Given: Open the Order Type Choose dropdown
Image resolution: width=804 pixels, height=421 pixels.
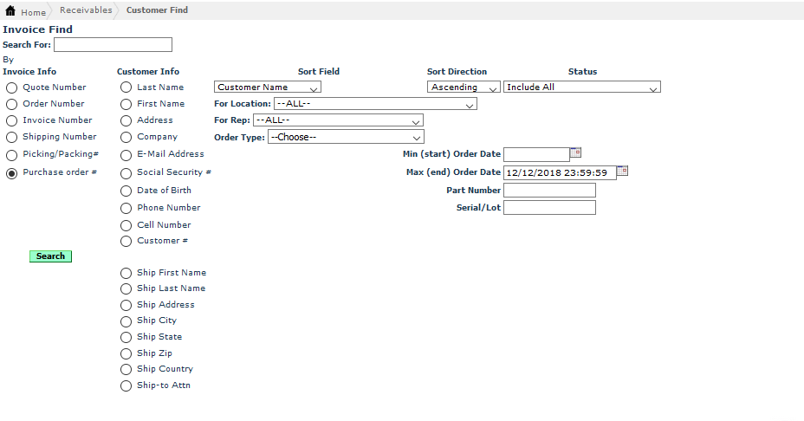Looking at the screenshot, I should coord(346,137).
